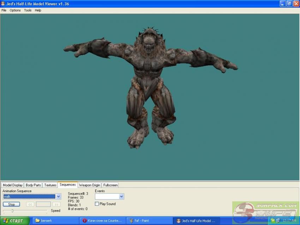Click the Paint icon in the taskbar
This screenshot has width=300, height=225.
(x=131, y=221)
